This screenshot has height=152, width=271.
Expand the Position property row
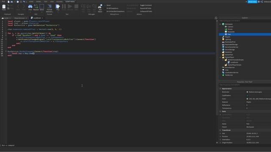click(x=220, y=136)
